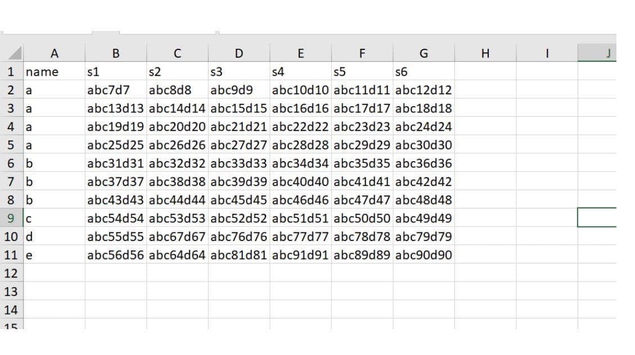The image size is (635, 355).
Task: Select the empty cell in row 12 column B
Action: [x=116, y=274]
